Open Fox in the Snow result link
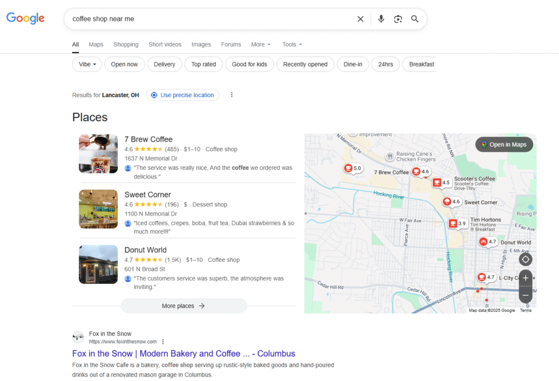 coord(183,354)
